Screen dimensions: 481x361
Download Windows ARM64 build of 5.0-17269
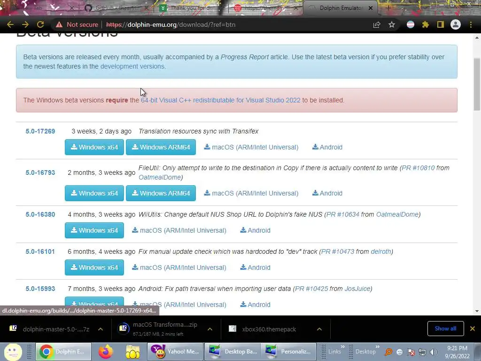click(x=161, y=147)
